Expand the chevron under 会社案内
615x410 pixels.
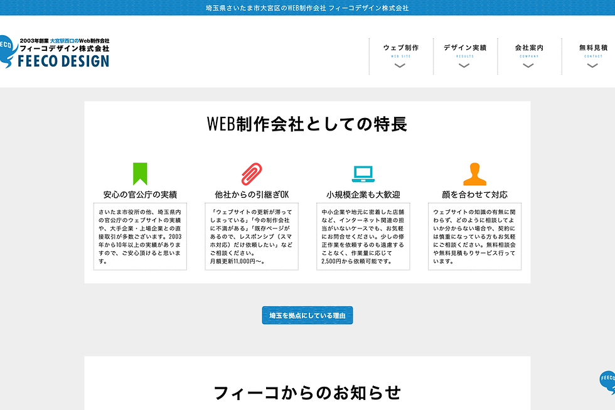[528, 65]
